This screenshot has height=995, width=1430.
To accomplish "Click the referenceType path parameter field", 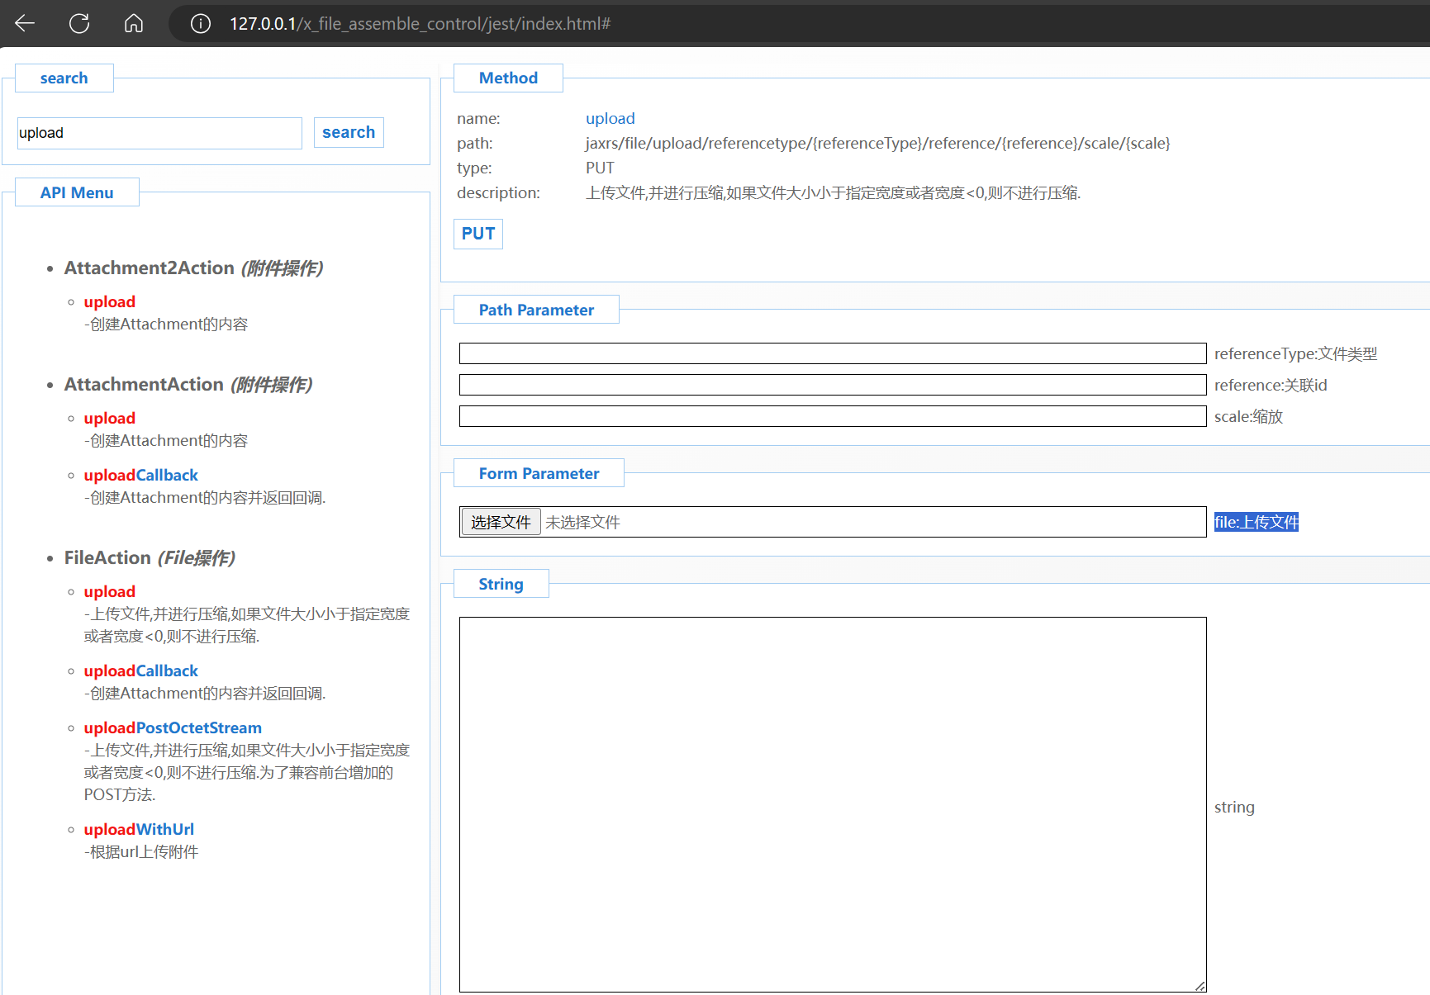I will point(832,353).
